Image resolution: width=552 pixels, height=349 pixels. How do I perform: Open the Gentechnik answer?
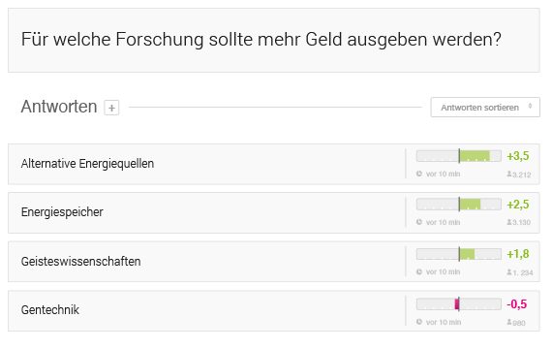(x=50, y=310)
